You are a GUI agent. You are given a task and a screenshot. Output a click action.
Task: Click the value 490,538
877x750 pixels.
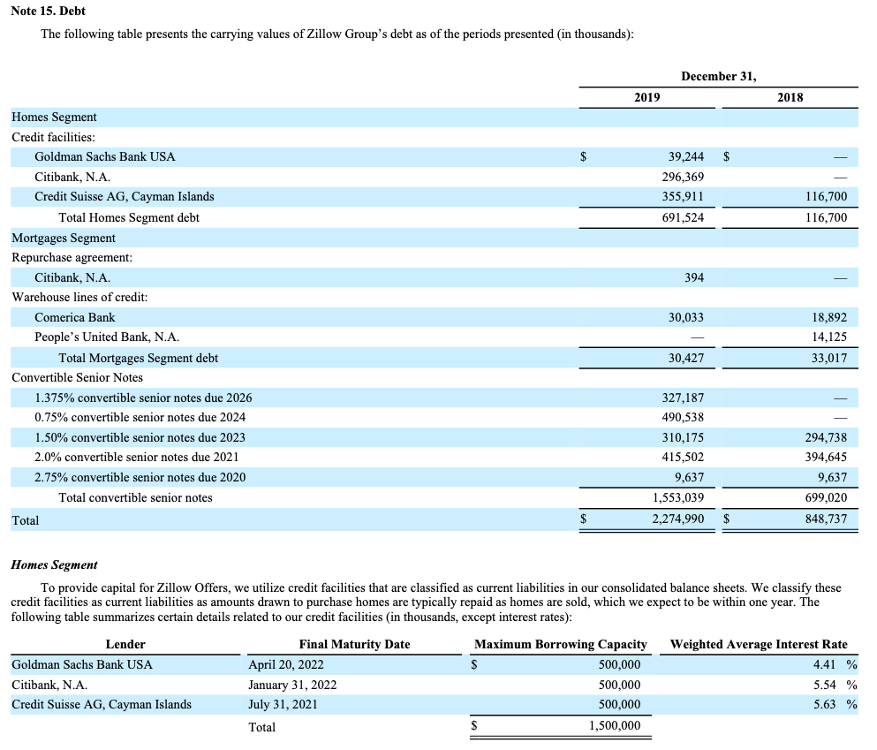click(x=683, y=417)
